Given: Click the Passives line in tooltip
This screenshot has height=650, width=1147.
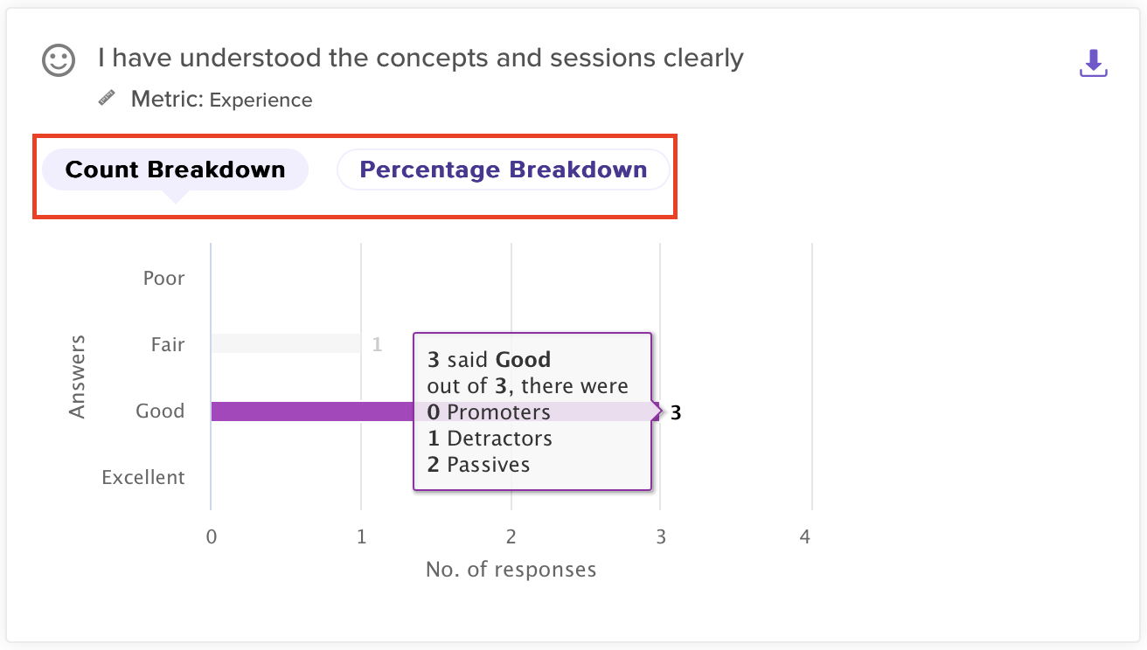Looking at the screenshot, I should click(x=478, y=465).
